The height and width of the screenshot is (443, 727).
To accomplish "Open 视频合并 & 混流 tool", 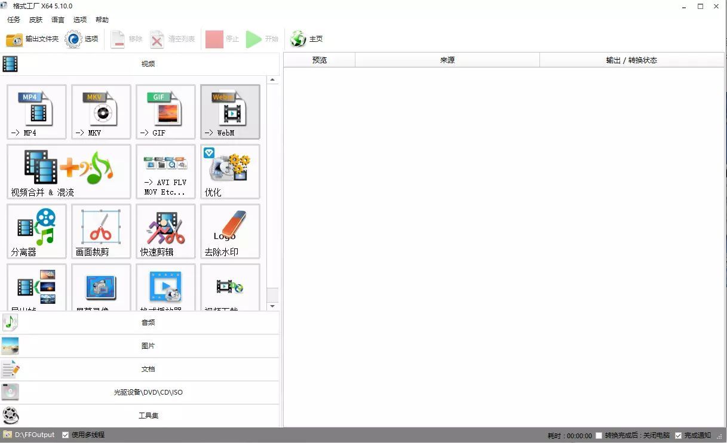I will [x=69, y=171].
